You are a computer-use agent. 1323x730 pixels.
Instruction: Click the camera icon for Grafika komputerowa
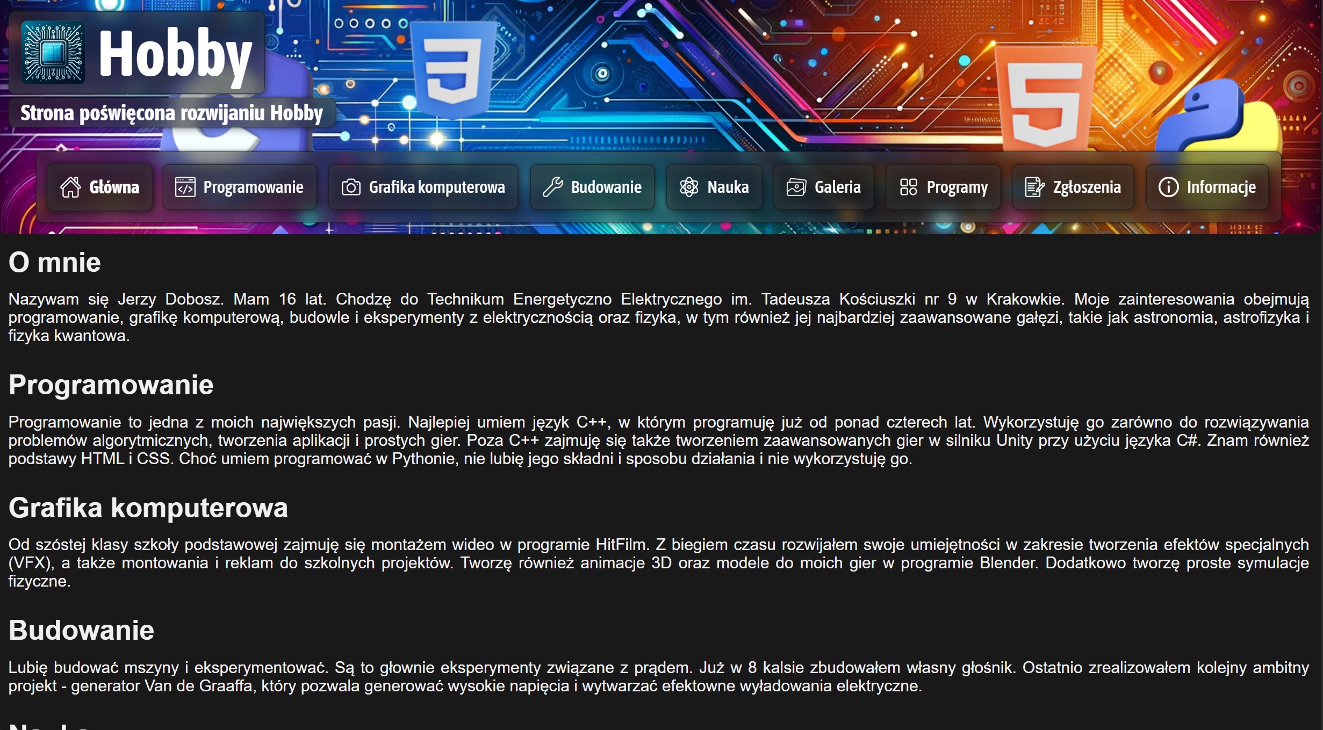[351, 187]
